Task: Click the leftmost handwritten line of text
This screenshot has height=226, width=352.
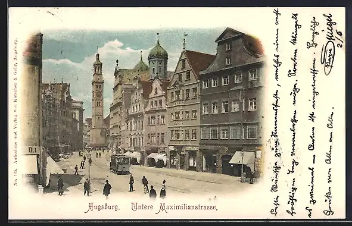Action: click(276, 111)
